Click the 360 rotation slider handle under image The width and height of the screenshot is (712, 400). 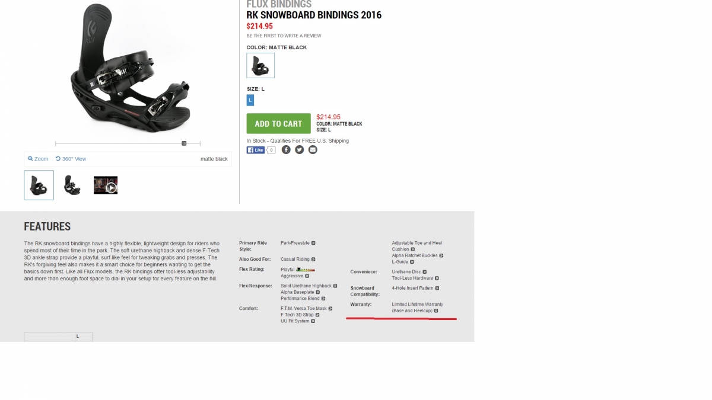[x=184, y=143]
